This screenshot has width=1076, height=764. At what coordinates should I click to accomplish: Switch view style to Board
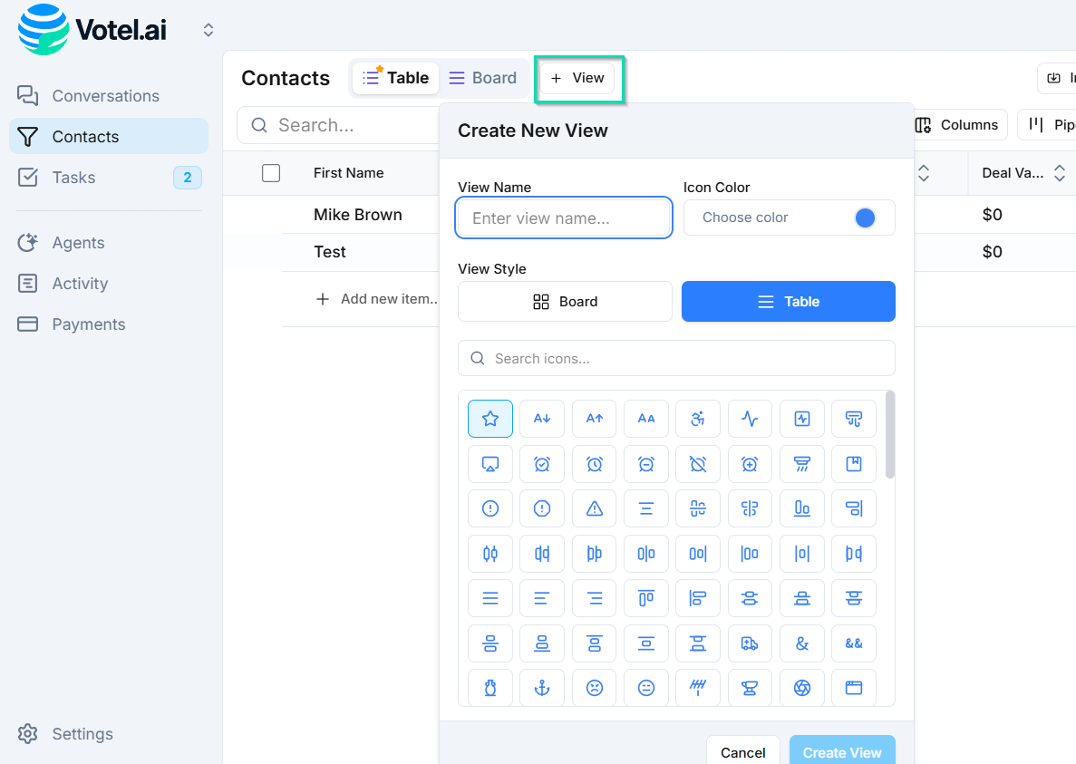click(565, 301)
